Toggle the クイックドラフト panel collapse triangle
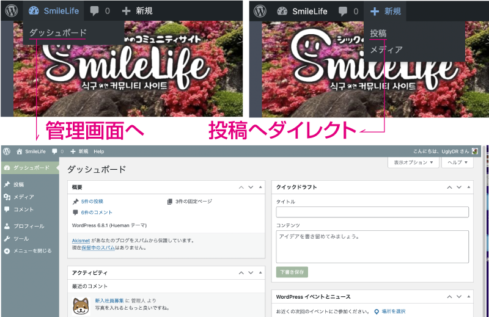Image resolution: width=489 pixels, height=317 pixels. click(x=469, y=187)
